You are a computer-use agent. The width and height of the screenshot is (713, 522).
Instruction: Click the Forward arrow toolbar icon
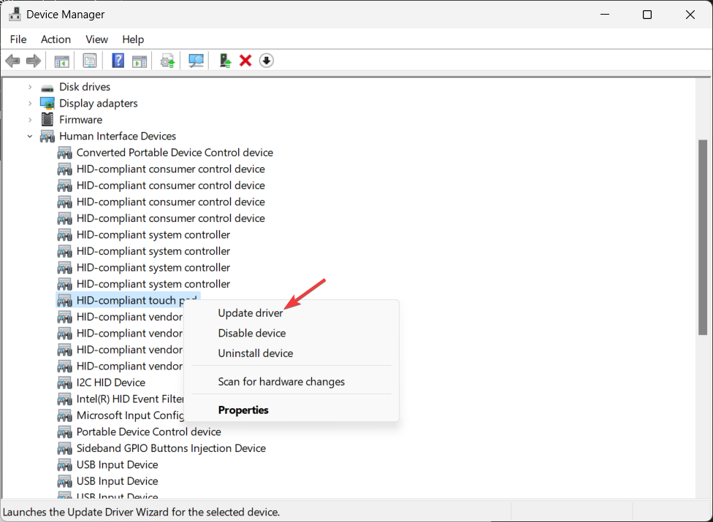[x=34, y=61]
